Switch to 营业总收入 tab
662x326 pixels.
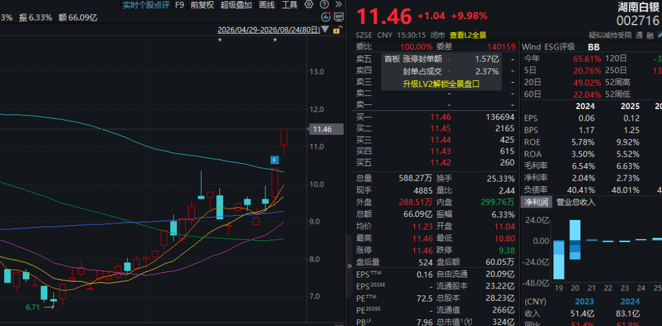tap(576, 202)
